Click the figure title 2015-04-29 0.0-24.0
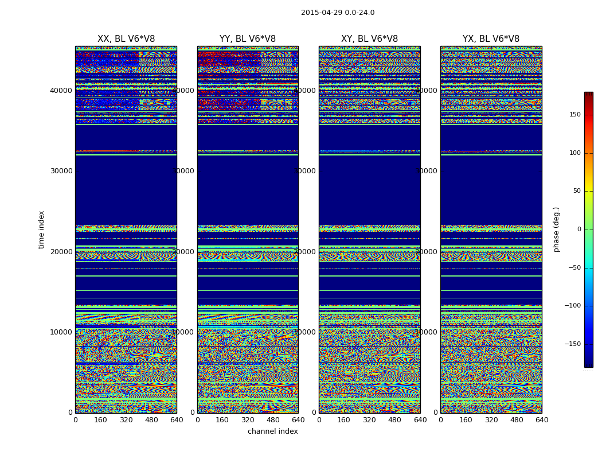The image size is (602, 459). [337, 13]
